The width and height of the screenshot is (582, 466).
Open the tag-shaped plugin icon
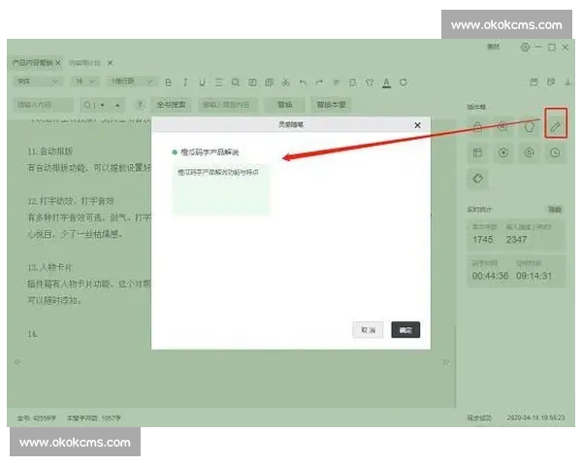pyautogui.click(x=477, y=179)
